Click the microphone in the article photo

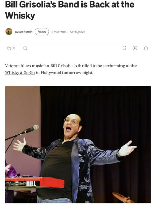pyautogui.click(x=31, y=129)
